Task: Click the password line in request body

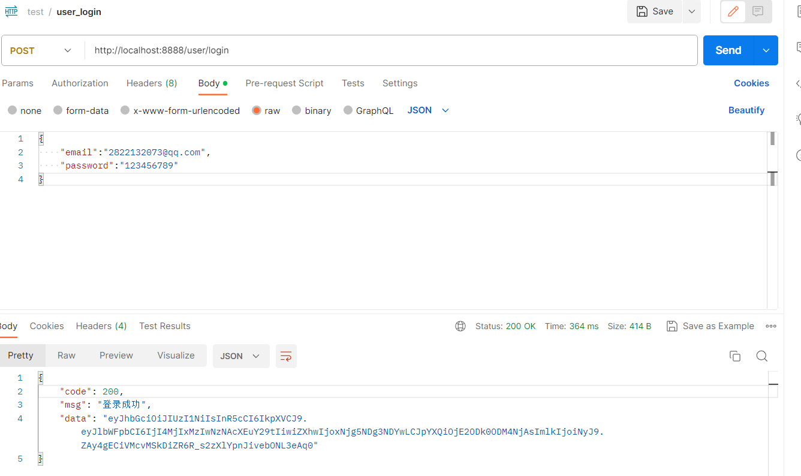Action: point(119,165)
